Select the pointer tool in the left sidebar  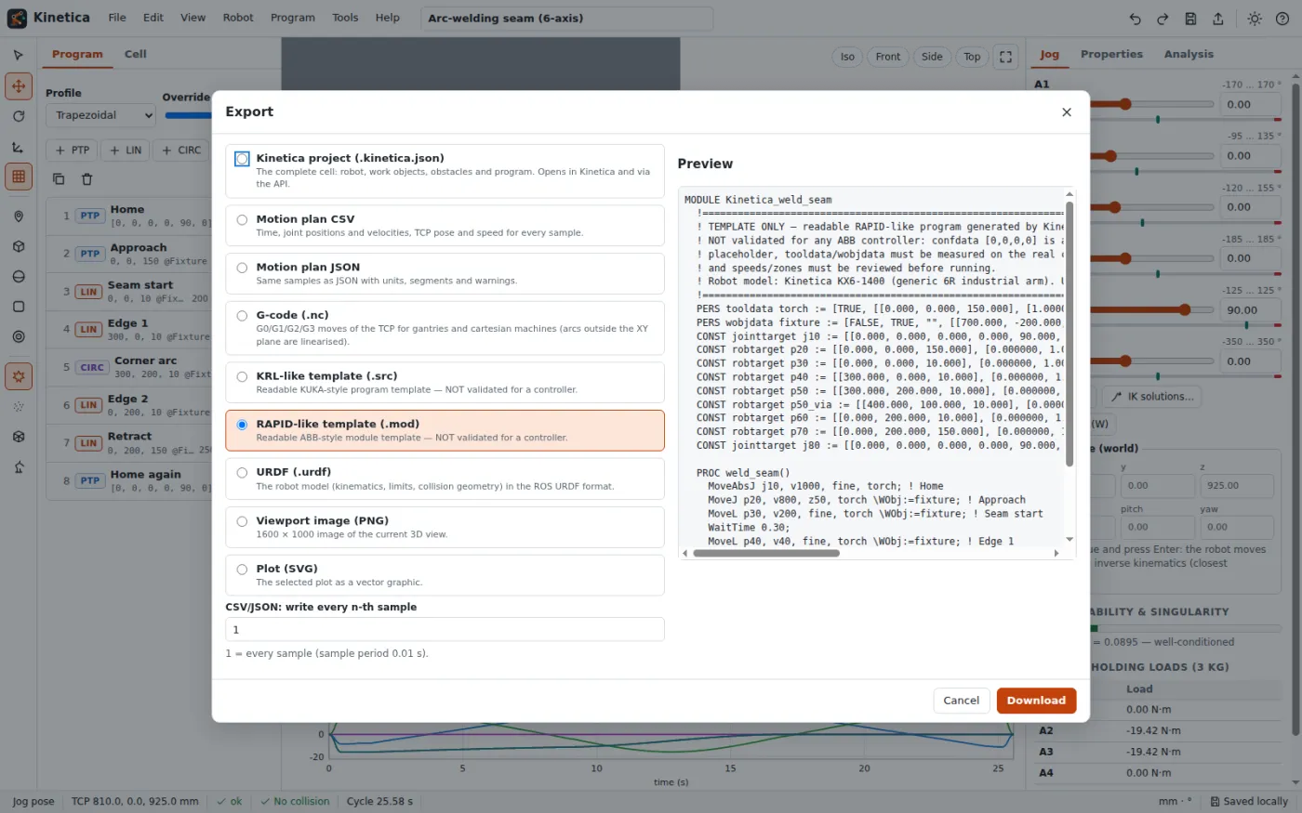coord(18,55)
